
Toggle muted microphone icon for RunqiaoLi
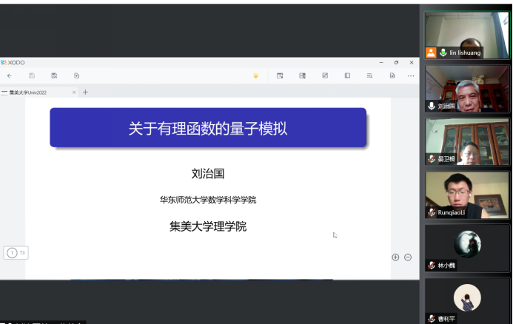[431, 212]
